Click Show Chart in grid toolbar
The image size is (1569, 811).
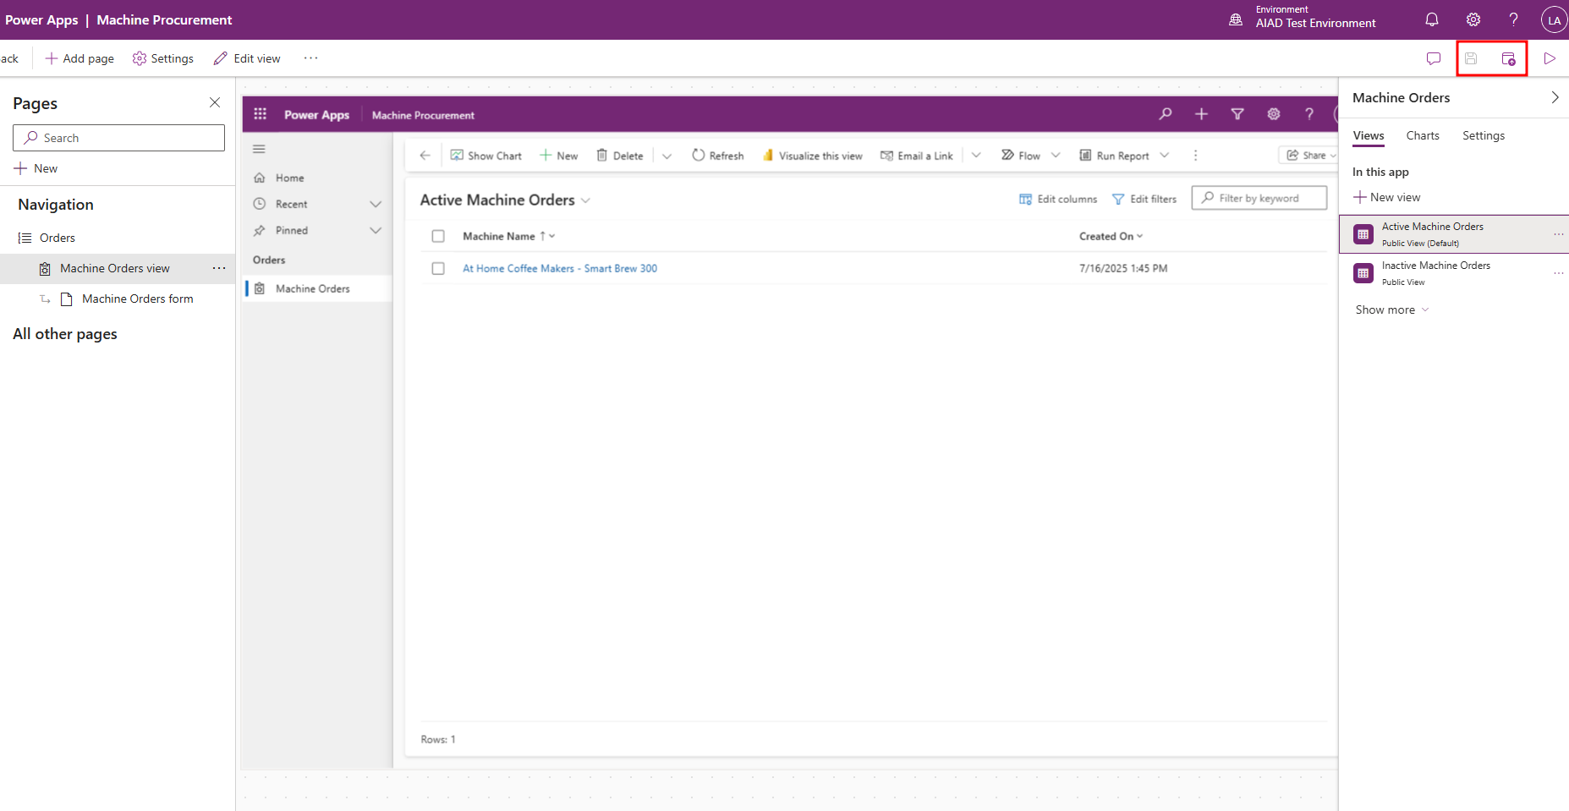click(x=486, y=156)
